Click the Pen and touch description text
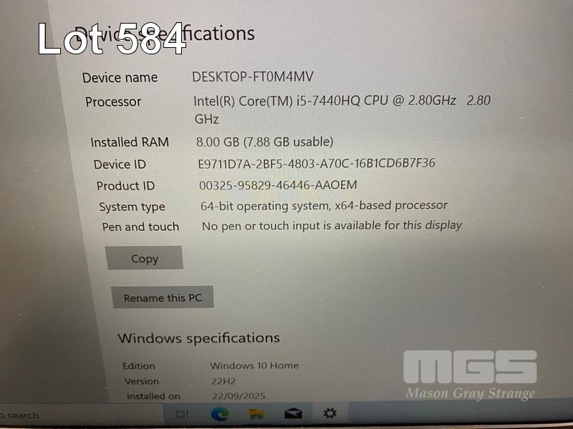Screen dimensions: 573x429 (x=332, y=226)
